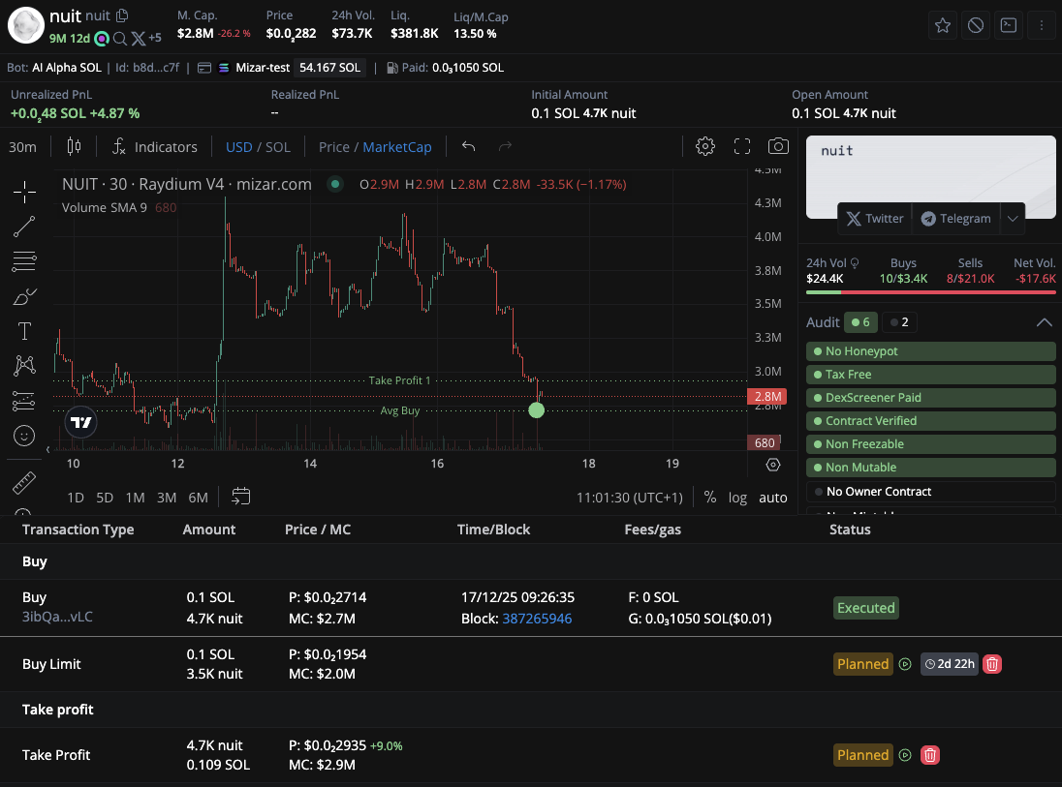Open candlestick chart style selector
Image resolution: width=1062 pixels, height=787 pixels.
74,146
